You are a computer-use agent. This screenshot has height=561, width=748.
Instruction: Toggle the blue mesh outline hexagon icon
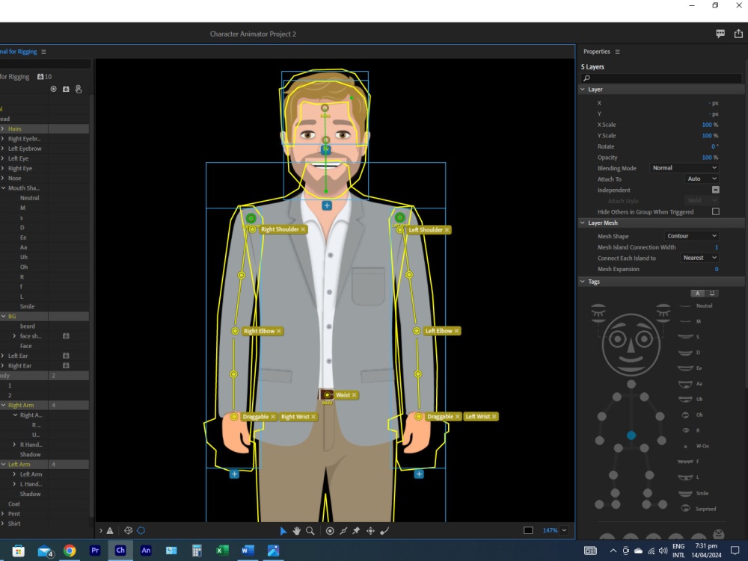click(x=141, y=530)
